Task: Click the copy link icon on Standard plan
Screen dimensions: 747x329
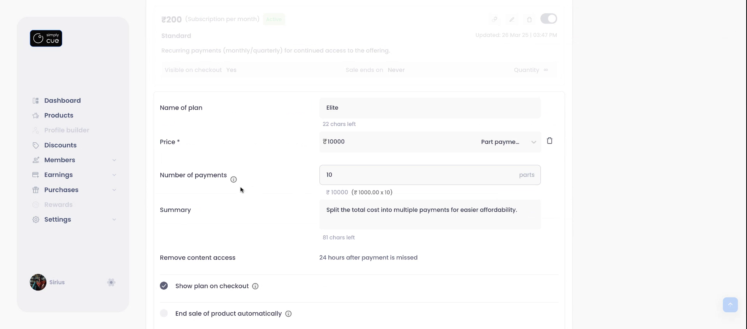Action: point(494,19)
